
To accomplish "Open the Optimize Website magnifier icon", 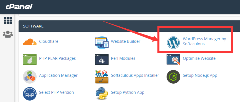I will coord(173,59).
